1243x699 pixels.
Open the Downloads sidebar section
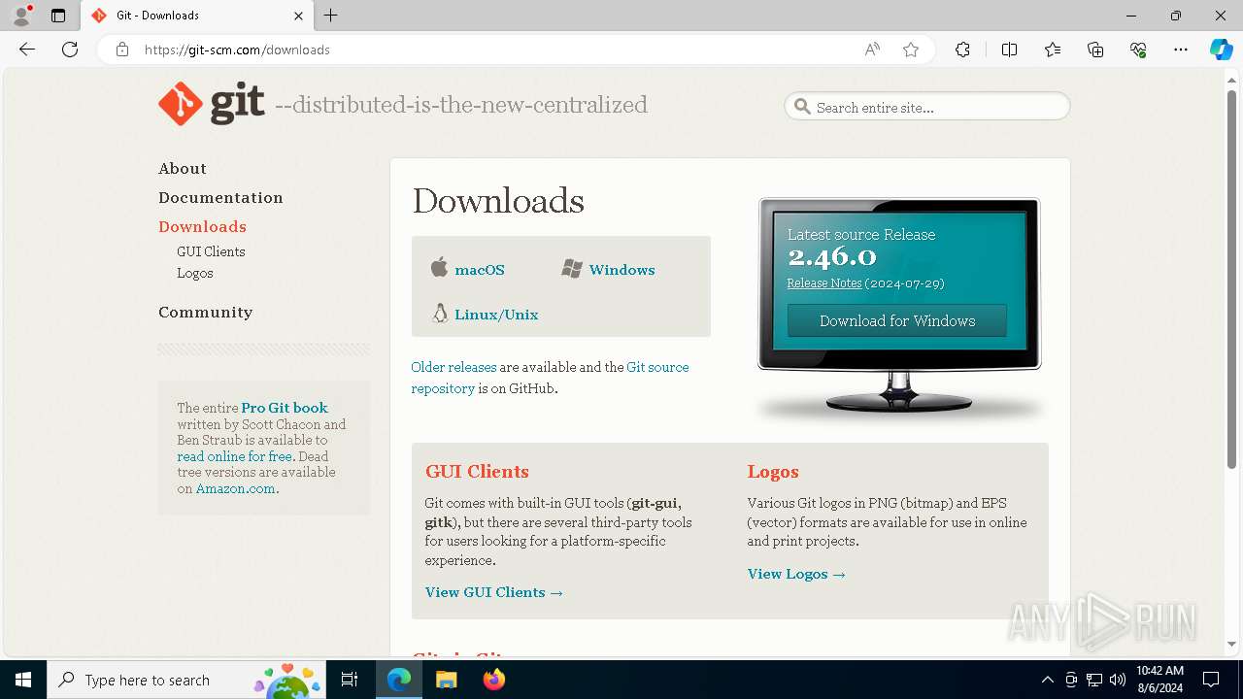pyautogui.click(x=202, y=227)
